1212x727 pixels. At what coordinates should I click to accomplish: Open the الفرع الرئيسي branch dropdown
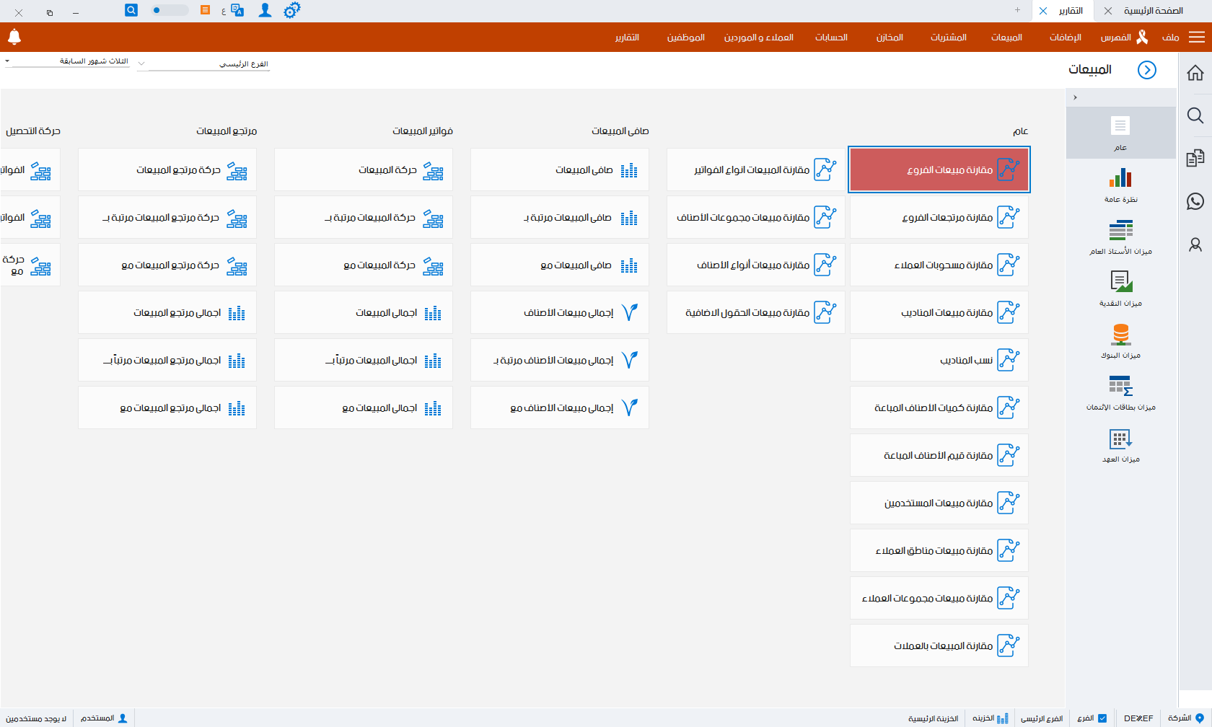click(204, 64)
